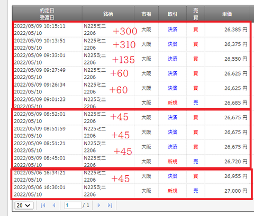Sort by 約定日 受渡日 column header
The image size is (254, 216).
(x=47, y=14)
